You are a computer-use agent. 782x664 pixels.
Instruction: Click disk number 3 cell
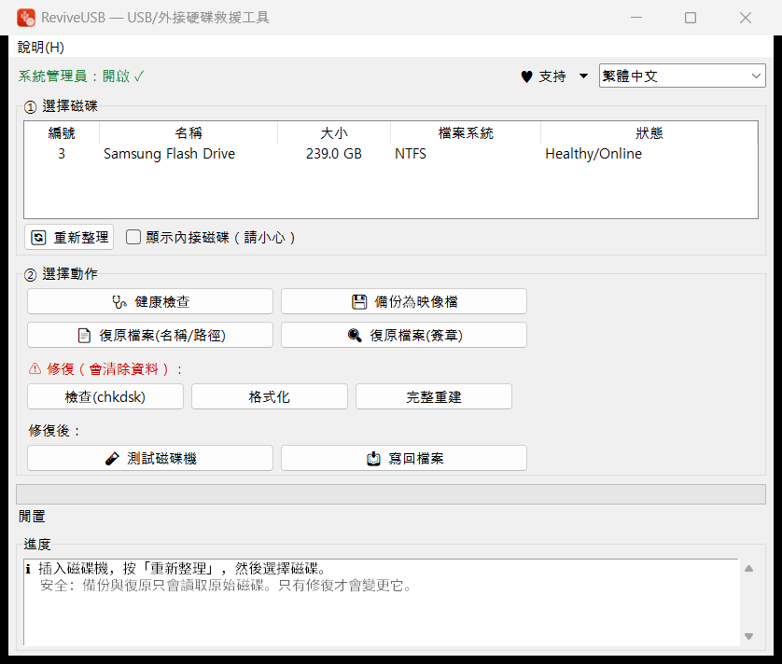tap(62, 154)
